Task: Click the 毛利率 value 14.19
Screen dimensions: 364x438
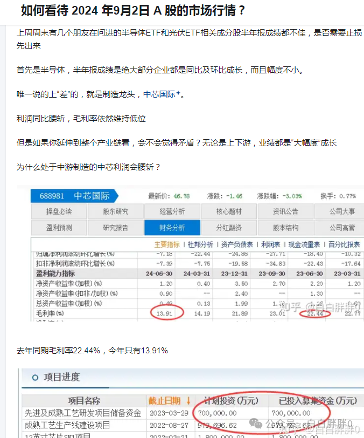Action: [202, 313]
